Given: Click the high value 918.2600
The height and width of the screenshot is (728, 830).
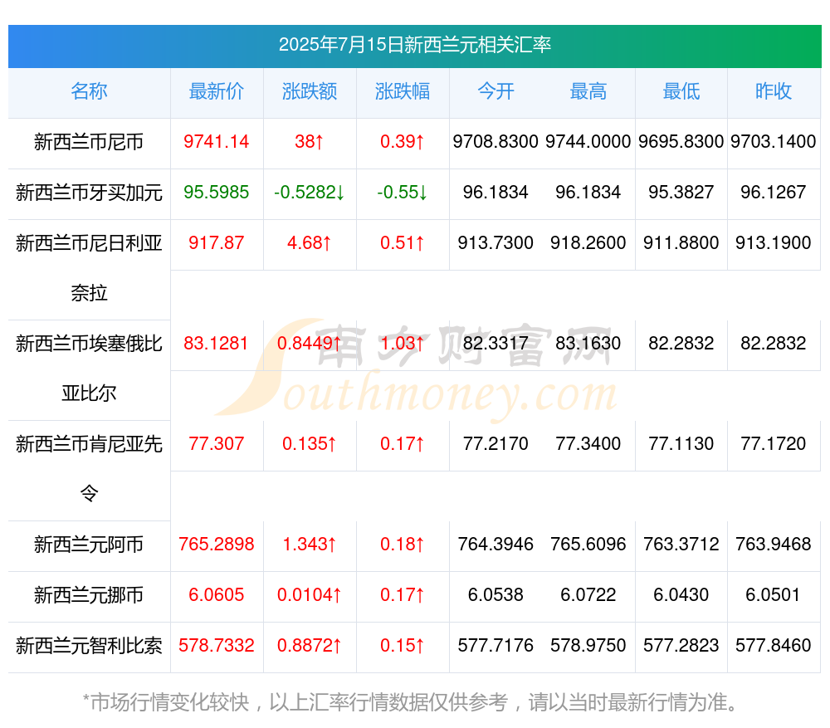Looking at the screenshot, I should coord(588,243).
